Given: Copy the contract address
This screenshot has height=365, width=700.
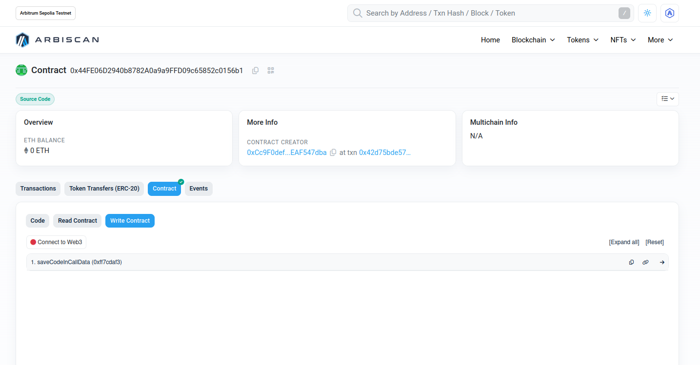Looking at the screenshot, I should tap(255, 71).
